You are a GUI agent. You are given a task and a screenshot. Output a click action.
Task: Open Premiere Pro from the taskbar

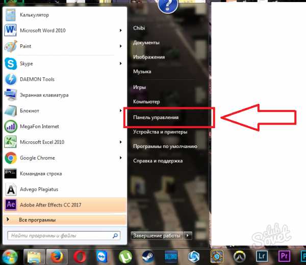tap(285, 256)
